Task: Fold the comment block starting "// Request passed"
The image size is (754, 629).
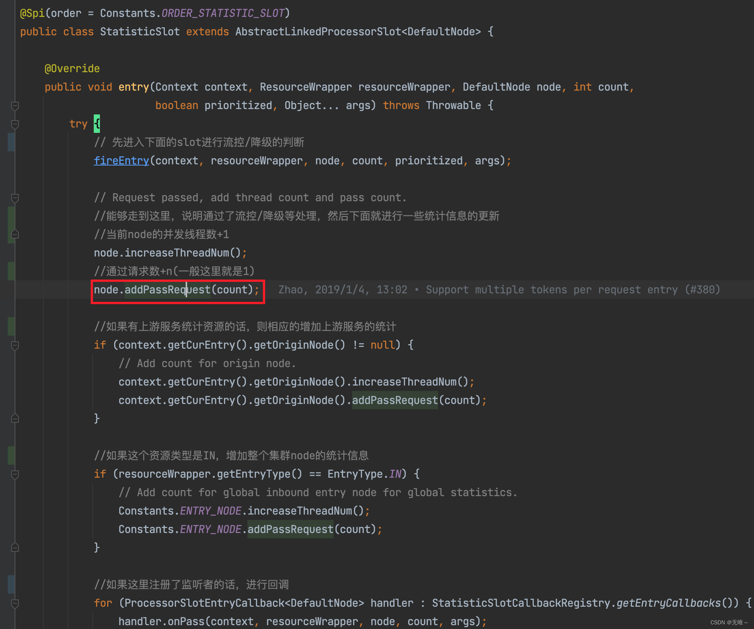Action: pyautogui.click(x=15, y=198)
